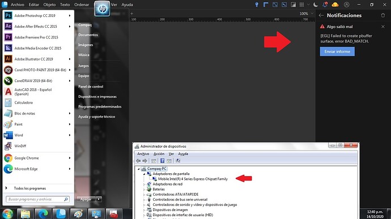Toggle the rulers icon in Gravit top bar

[266, 5]
